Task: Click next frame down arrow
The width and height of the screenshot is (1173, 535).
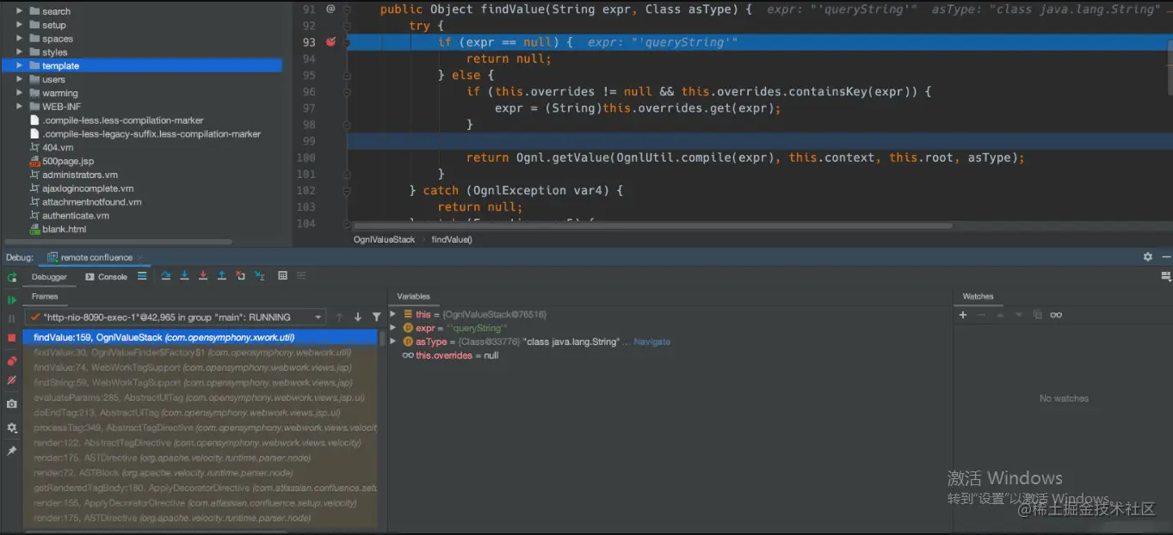Action: (357, 317)
